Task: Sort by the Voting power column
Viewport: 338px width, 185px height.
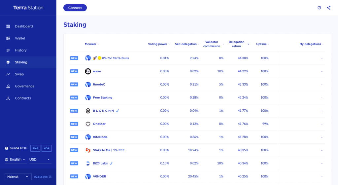Action: 159,44
